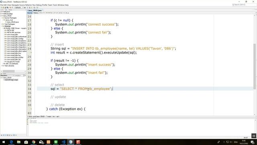
Task: Click the INSERT INTO sql string line
Action: [113, 48]
